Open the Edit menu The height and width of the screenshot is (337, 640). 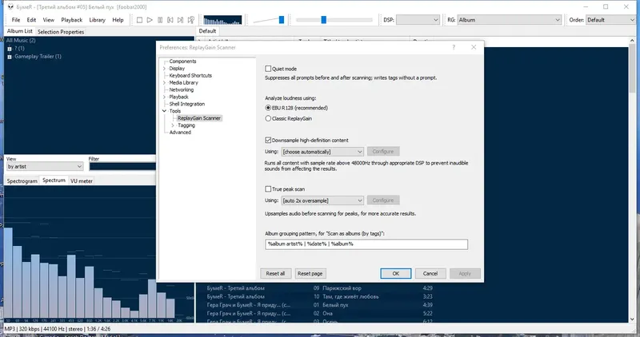(x=31, y=19)
